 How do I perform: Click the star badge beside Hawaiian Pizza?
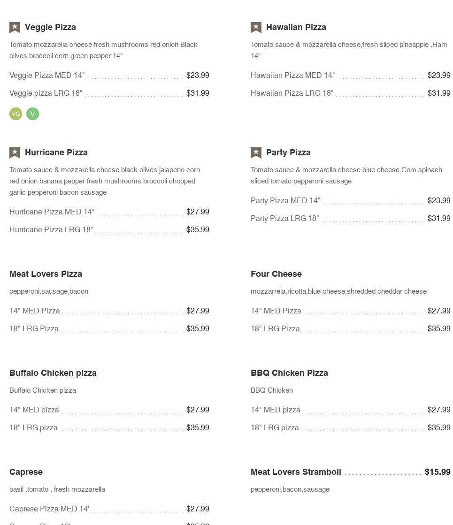[x=256, y=28]
